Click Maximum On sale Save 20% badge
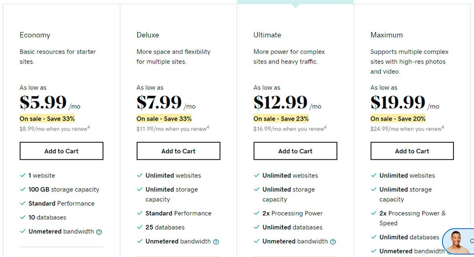Screen dimensions: 474x257 coord(398,119)
